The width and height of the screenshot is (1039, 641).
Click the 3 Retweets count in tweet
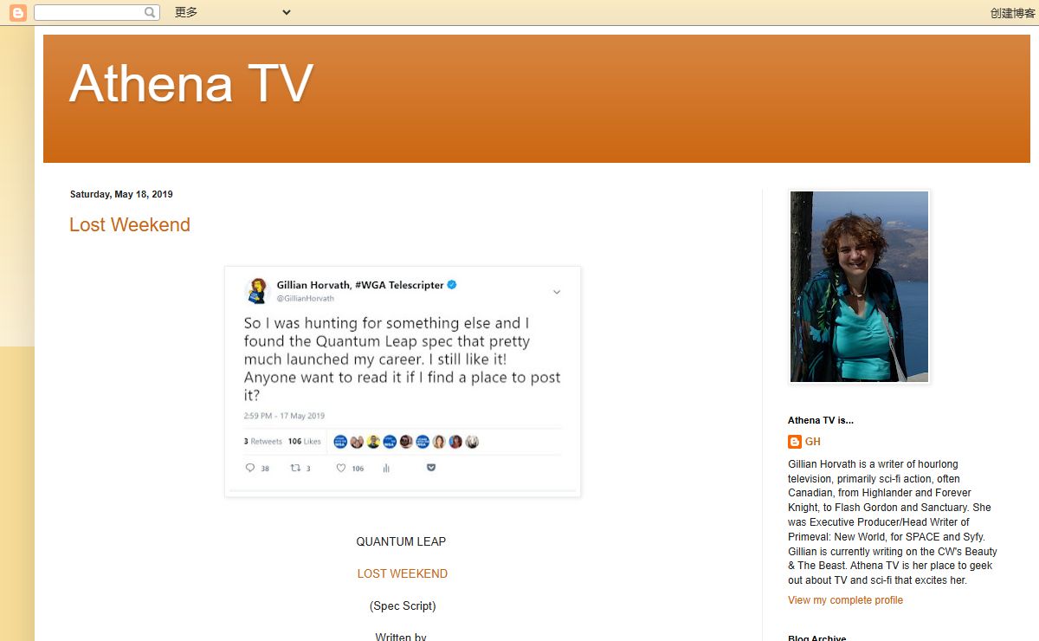tap(263, 441)
